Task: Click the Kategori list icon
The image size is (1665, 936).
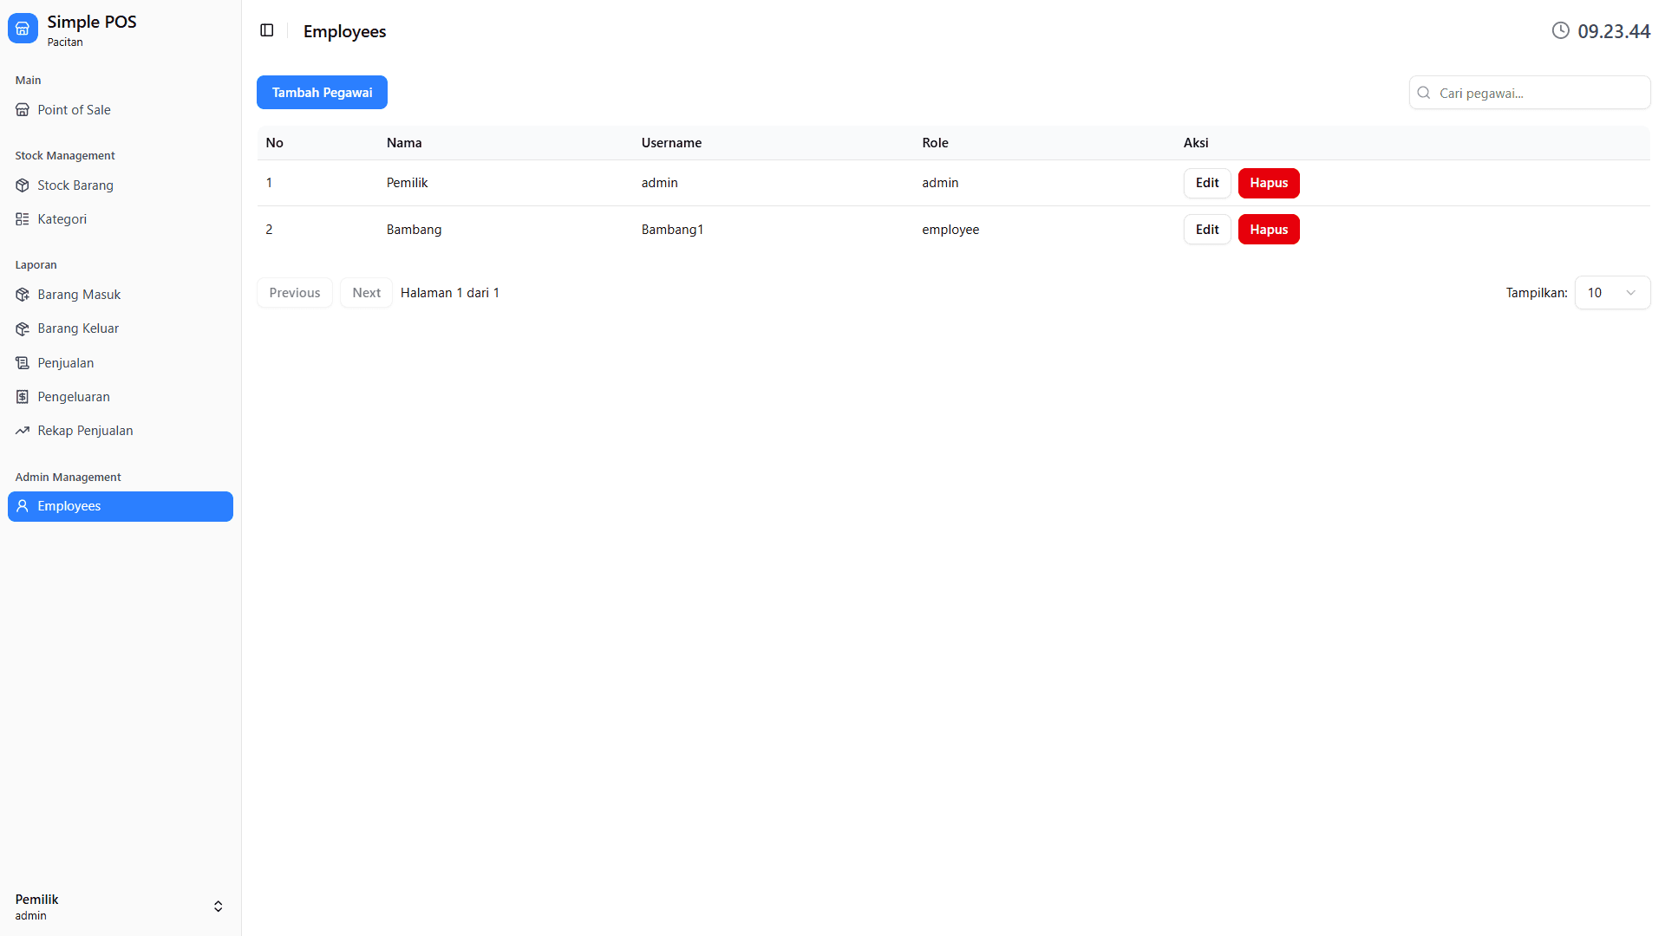Action: click(x=23, y=219)
